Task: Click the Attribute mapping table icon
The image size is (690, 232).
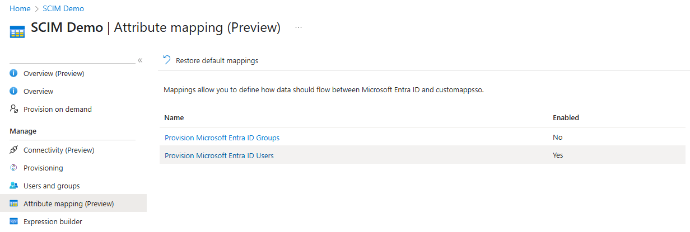Action: pos(14,203)
